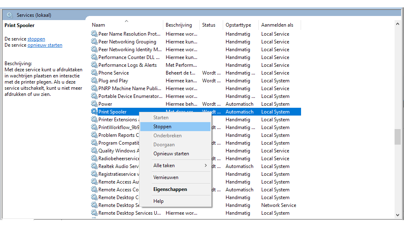Click the gear icon beside Radiobeheerservice
The width and height of the screenshot is (404, 227).
[94, 158]
